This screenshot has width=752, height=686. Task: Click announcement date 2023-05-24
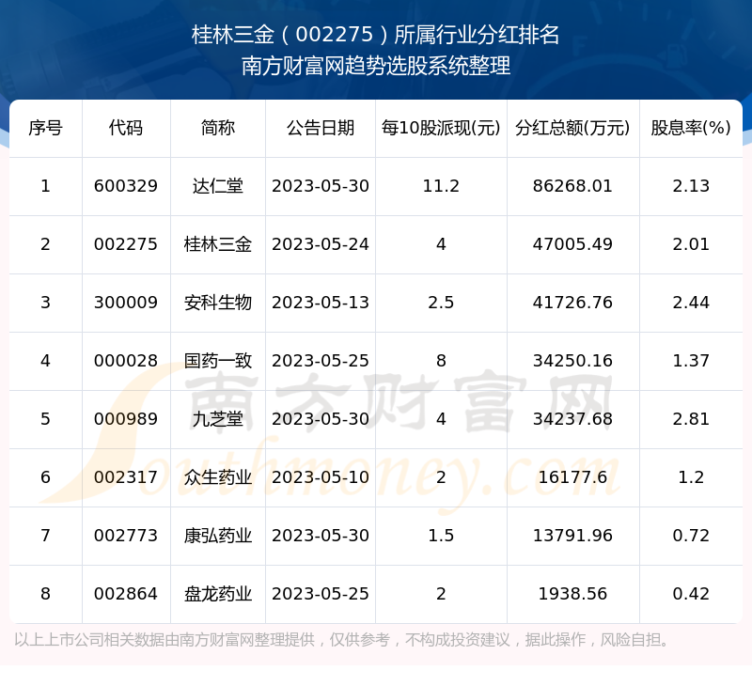pyautogui.click(x=321, y=244)
